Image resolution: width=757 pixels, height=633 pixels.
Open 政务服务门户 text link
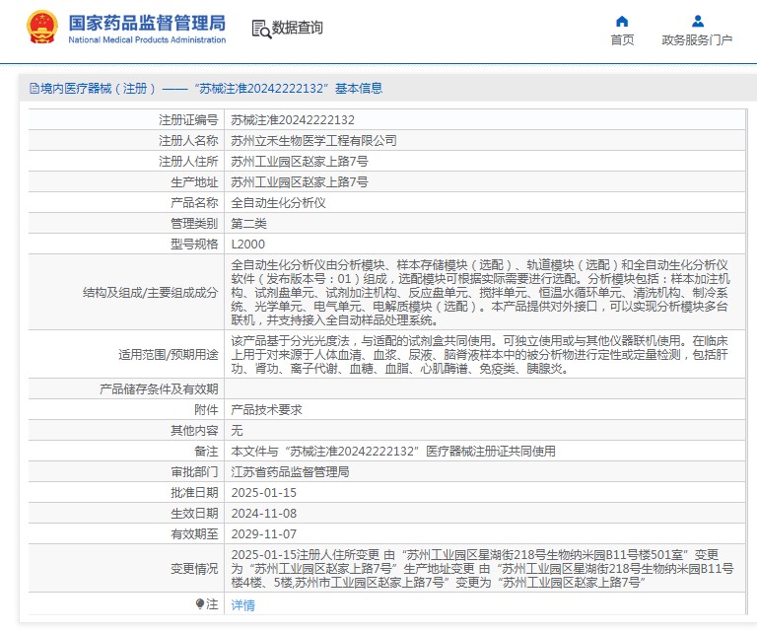[697, 40]
